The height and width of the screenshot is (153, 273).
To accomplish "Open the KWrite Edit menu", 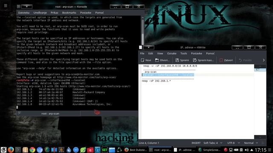I will point(151,54).
